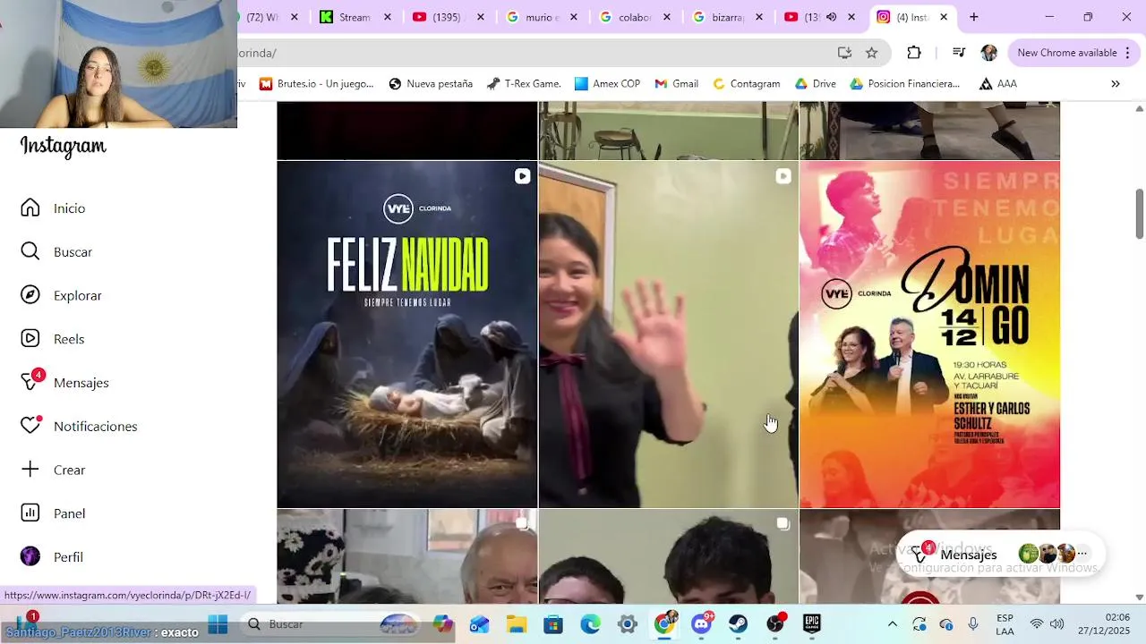Open Brutes.io bookmark

(x=316, y=84)
